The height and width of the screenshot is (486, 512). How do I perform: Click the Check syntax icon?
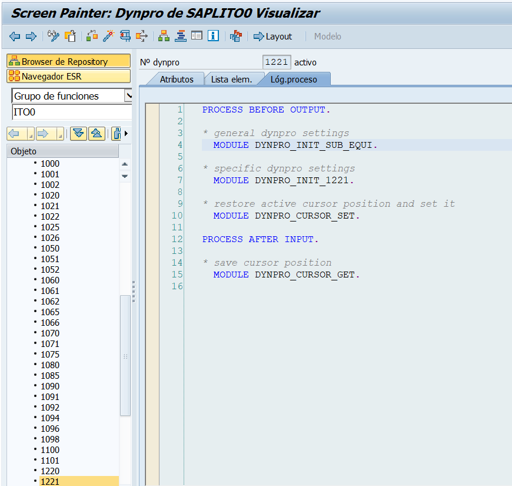point(92,37)
